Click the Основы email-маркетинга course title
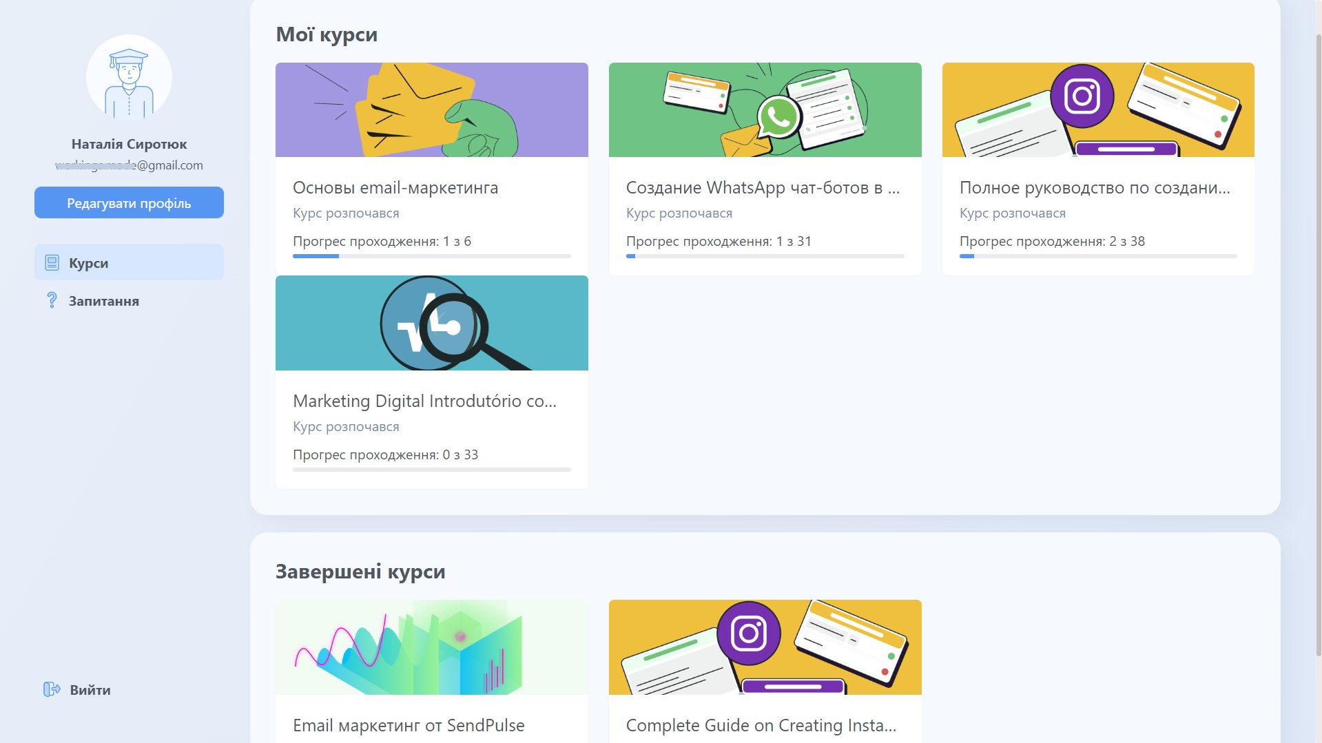 coord(395,188)
